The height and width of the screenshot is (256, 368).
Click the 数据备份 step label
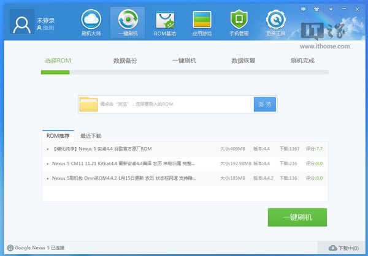coord(125,61)
